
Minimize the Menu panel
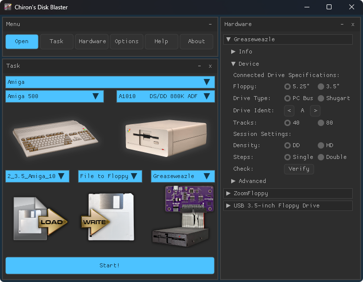tap(210, 24)
